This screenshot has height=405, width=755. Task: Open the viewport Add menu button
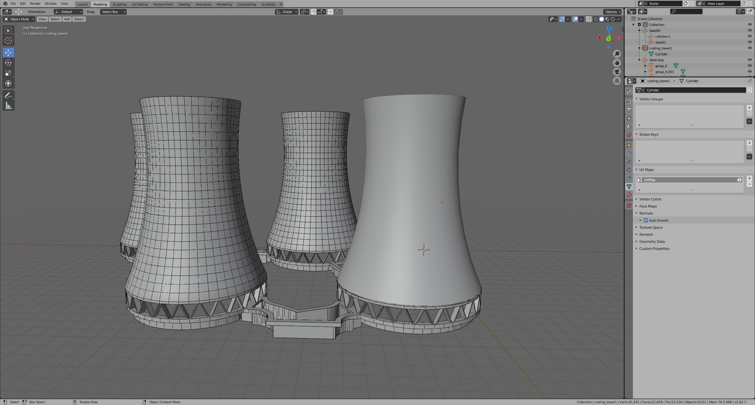coord(67,19)
